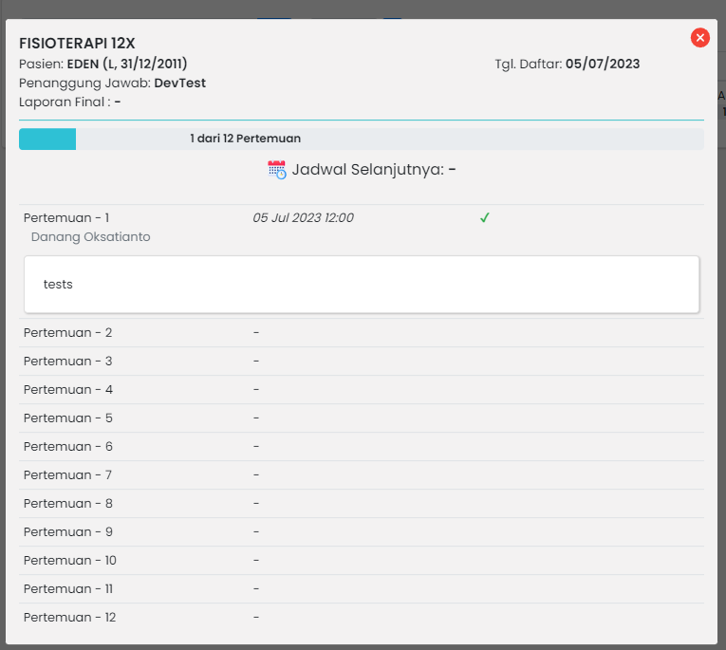Image resolution: width=726 pixels, height=650 pixels.
Task: Click the green checkmark for Pertemuan 1
Action: 484,218
